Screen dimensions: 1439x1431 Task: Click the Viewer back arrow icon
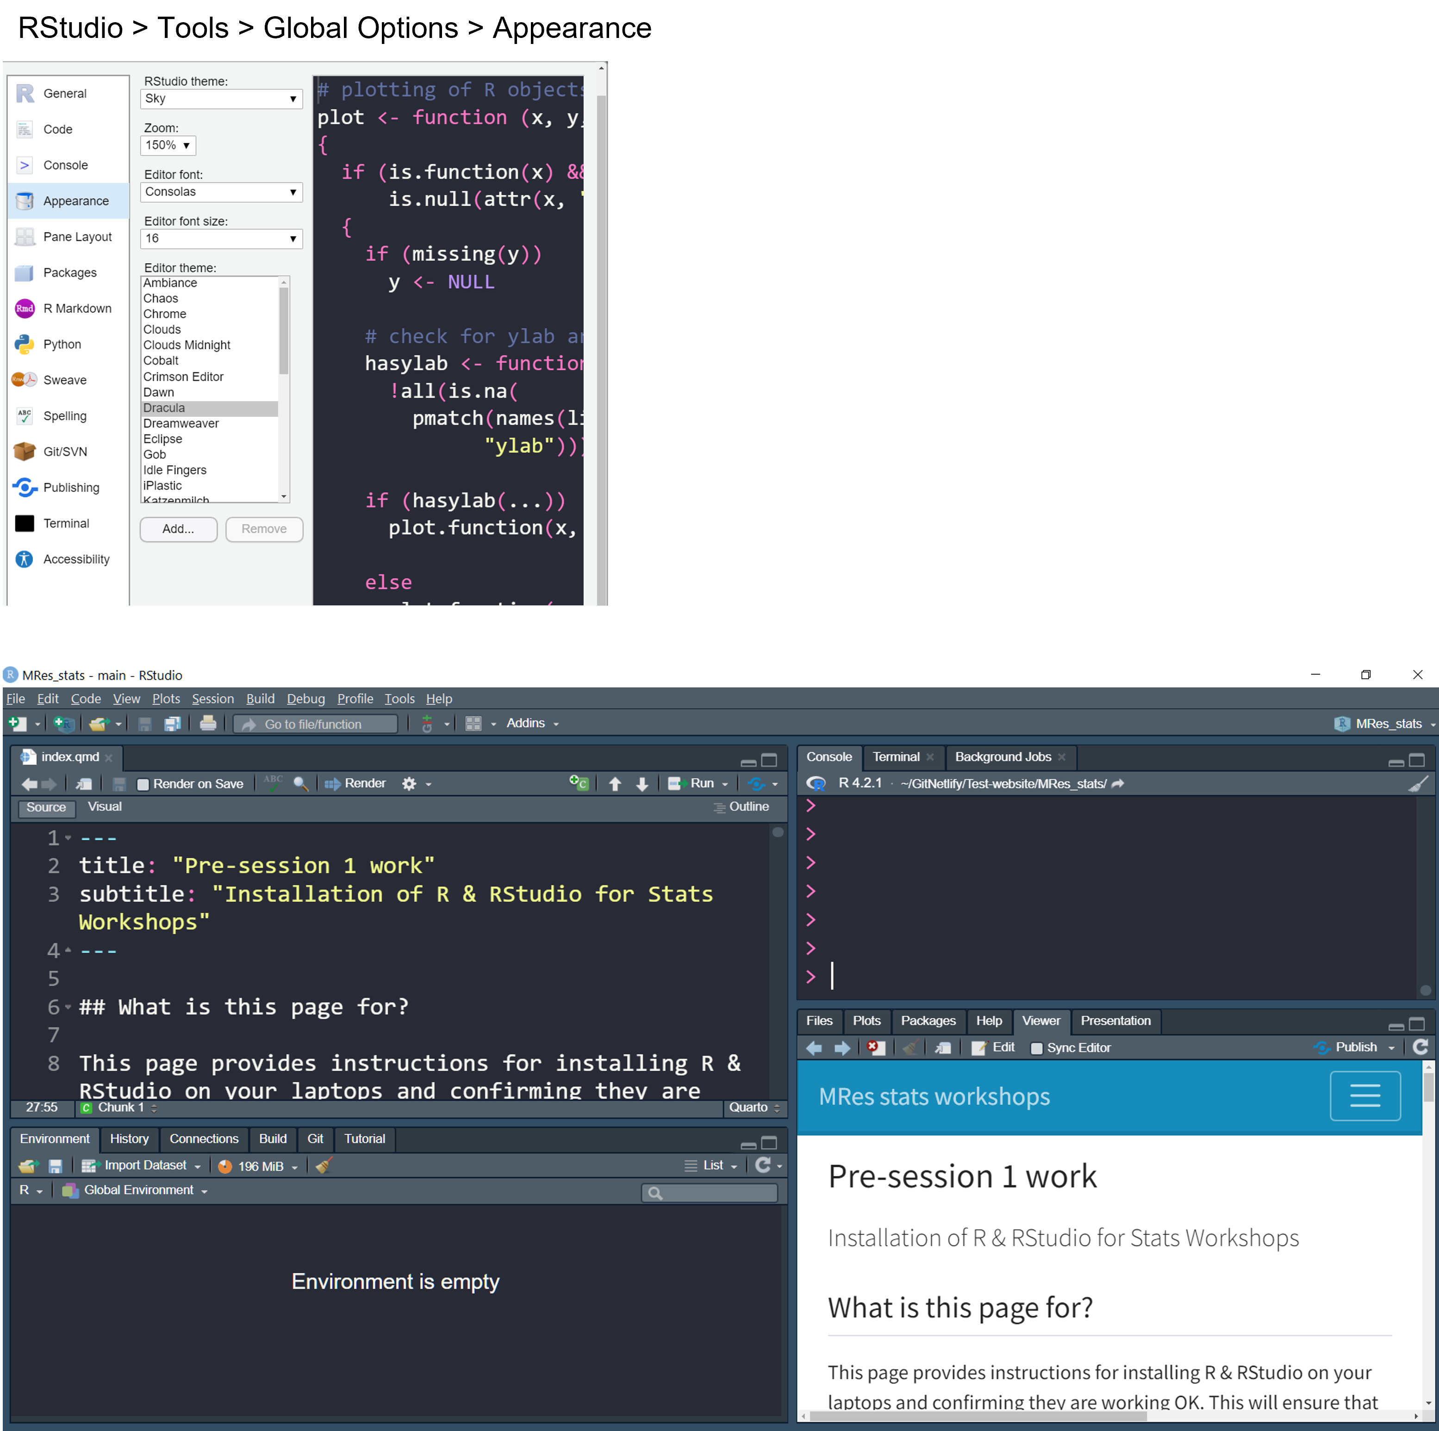[x=814, y=1048]
